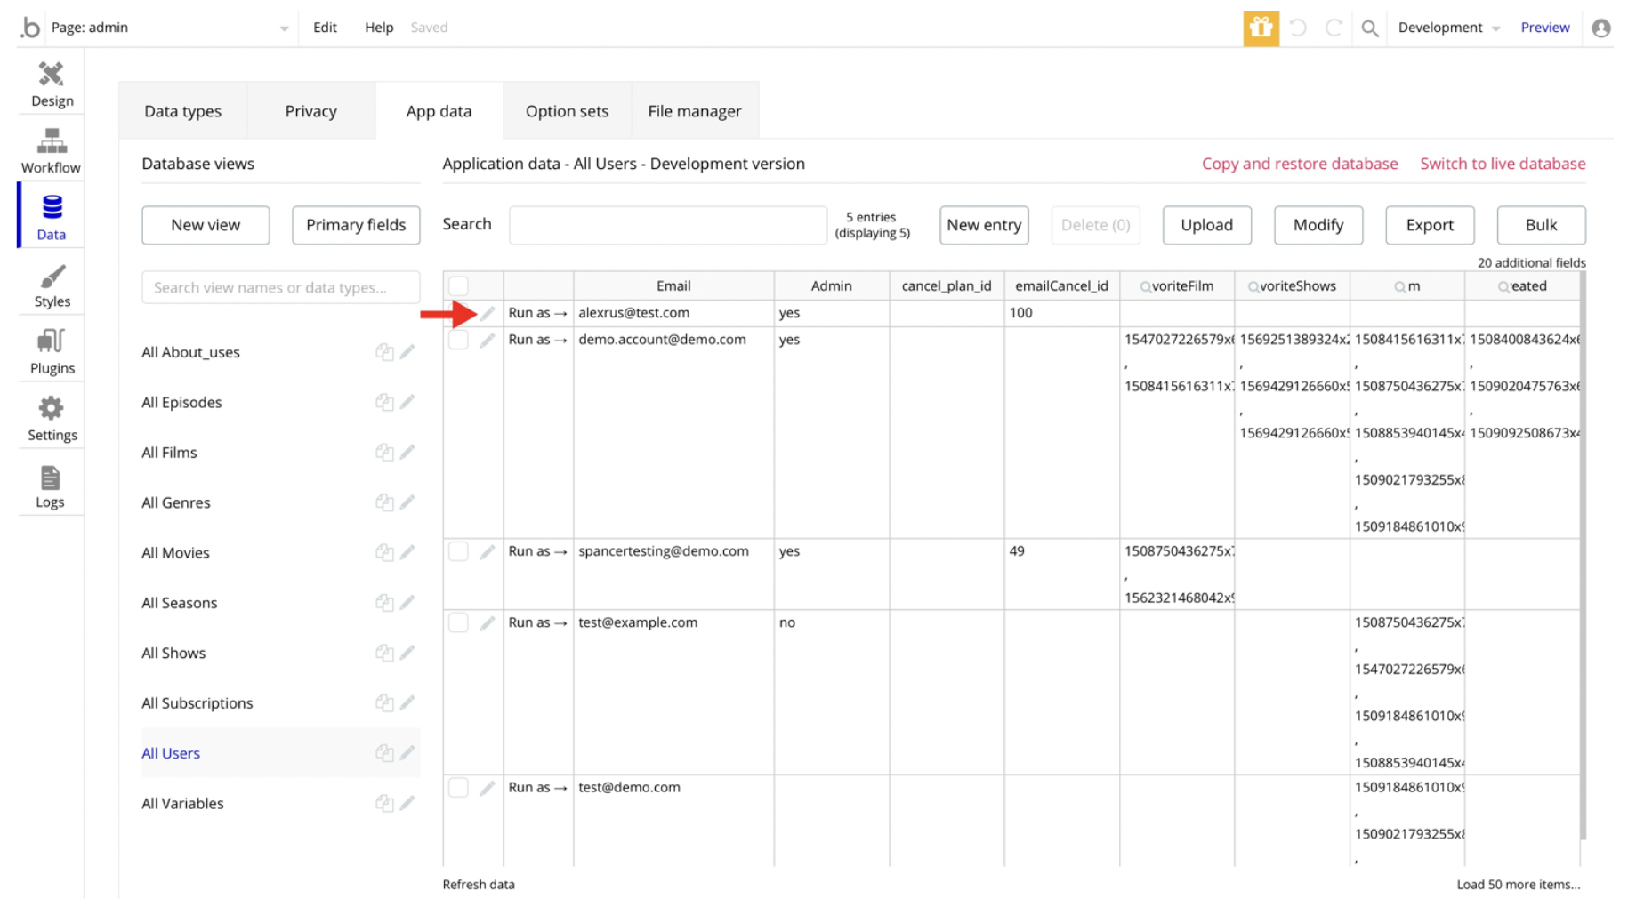
Task: Focus the Search view names input field
Action: [280, 287]
